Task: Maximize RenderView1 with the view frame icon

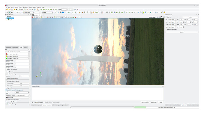Action: (161, 17)
